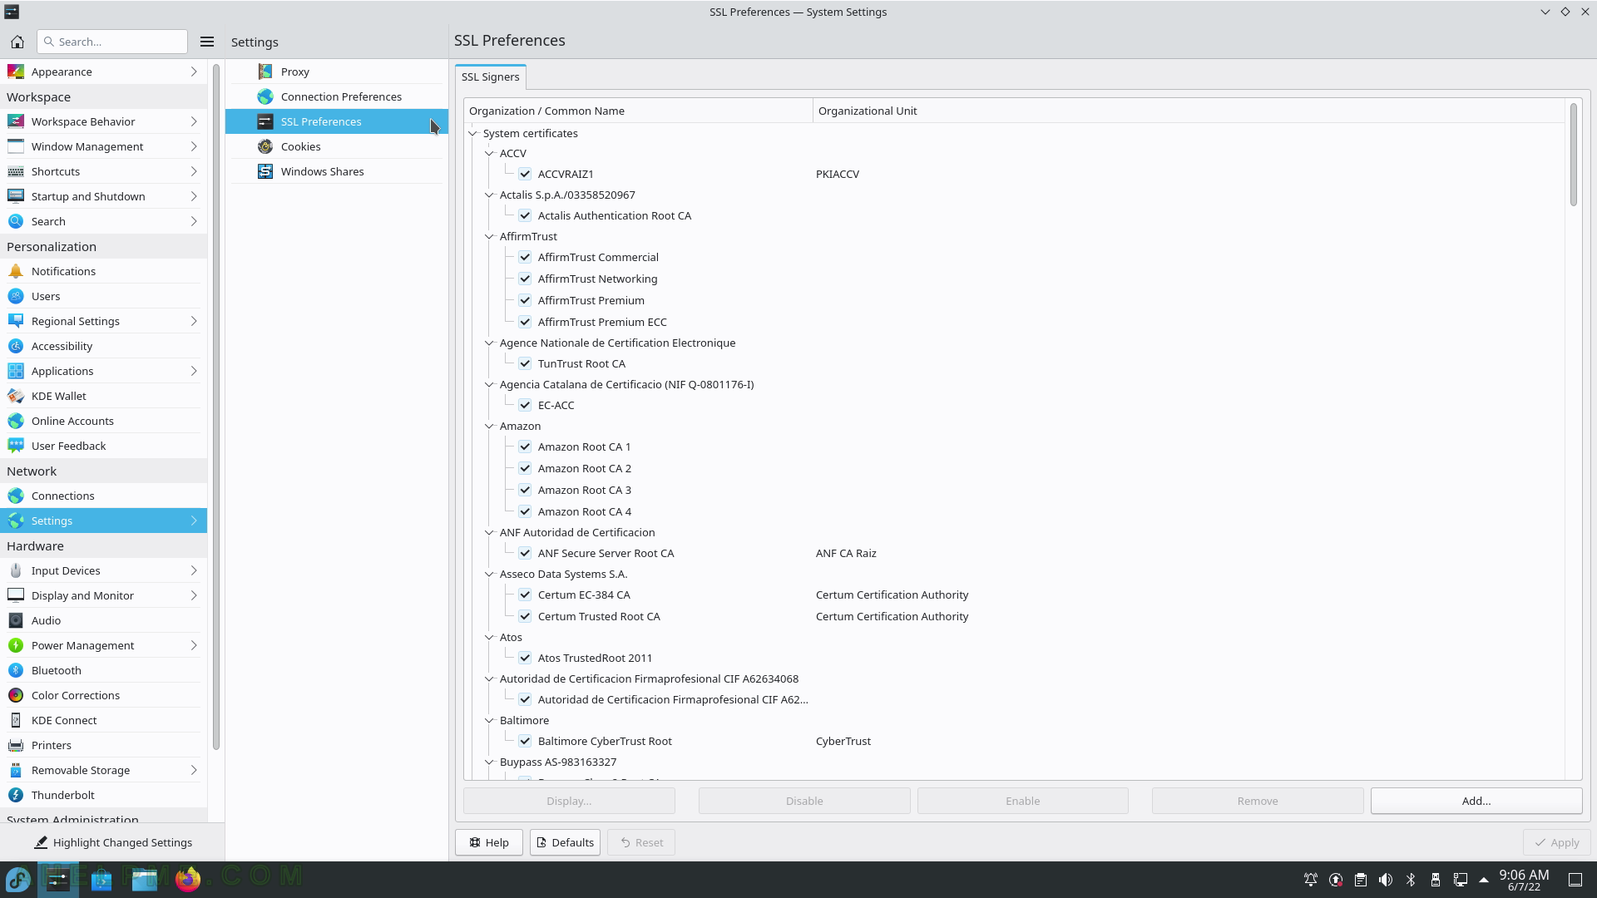Screen dimensions: 1597x898
Task: Collapse the ACCV group
Action: (x=490, y=153)
